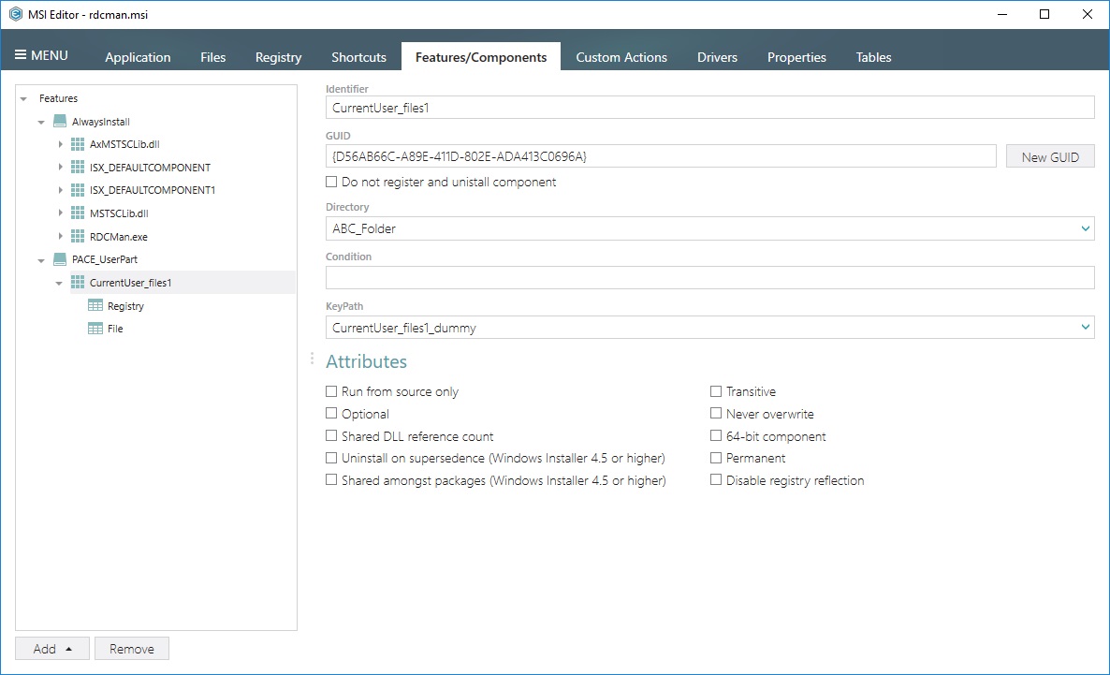Mark the component as Permanent
This screenshot has height=675, width=1110.
716,458
